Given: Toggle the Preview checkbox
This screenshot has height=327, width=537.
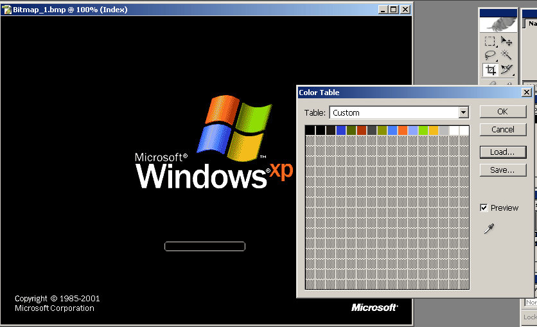Looking at the screenshot, I should click(484, 208).
